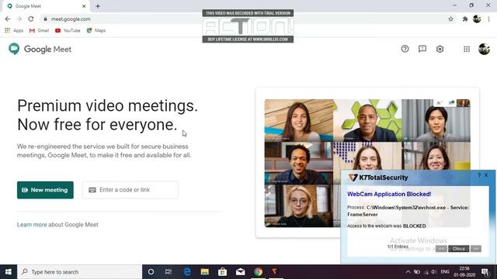Open the Help question mark icon
Viewport: 497px width, 279px height.
coord(405,49)
